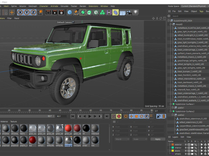Screen dimensions: 209x156
Task: Open the Node Space dropdown
Action: (195, 6)
